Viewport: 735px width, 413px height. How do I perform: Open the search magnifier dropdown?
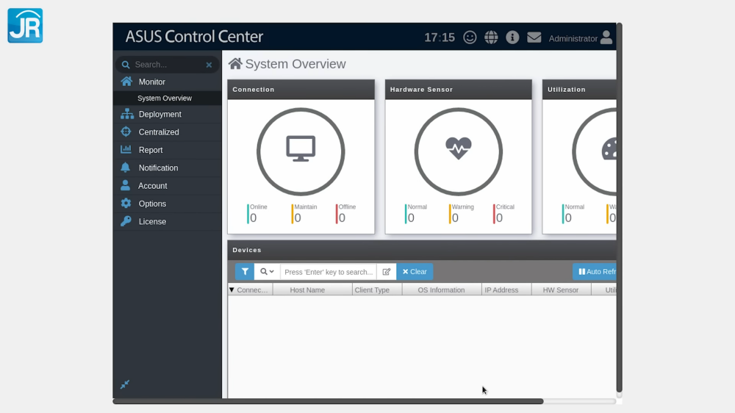click(267, 272)
